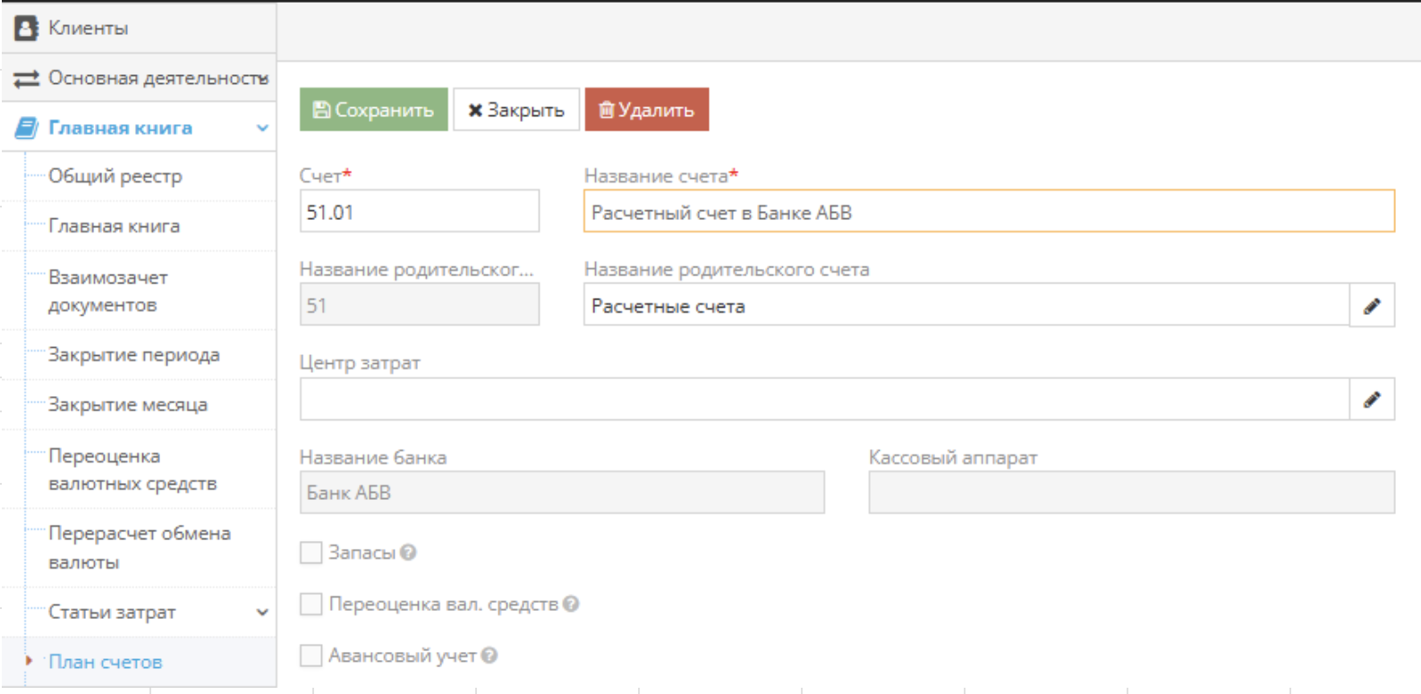Open help icon next to Авансовый учет
Screen dimensions: 1421x694
489,656
